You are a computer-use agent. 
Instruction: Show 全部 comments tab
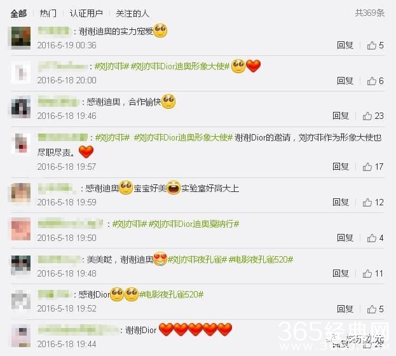18,13
